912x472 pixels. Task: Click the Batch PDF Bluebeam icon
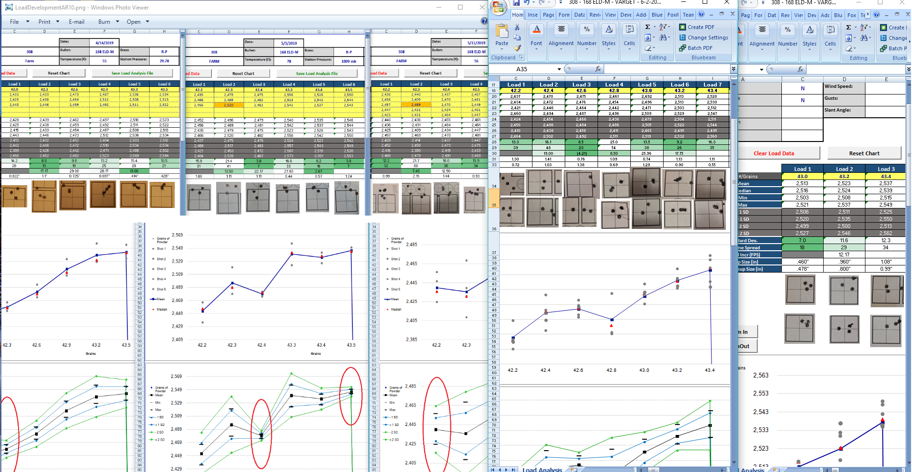pos(683,48)
